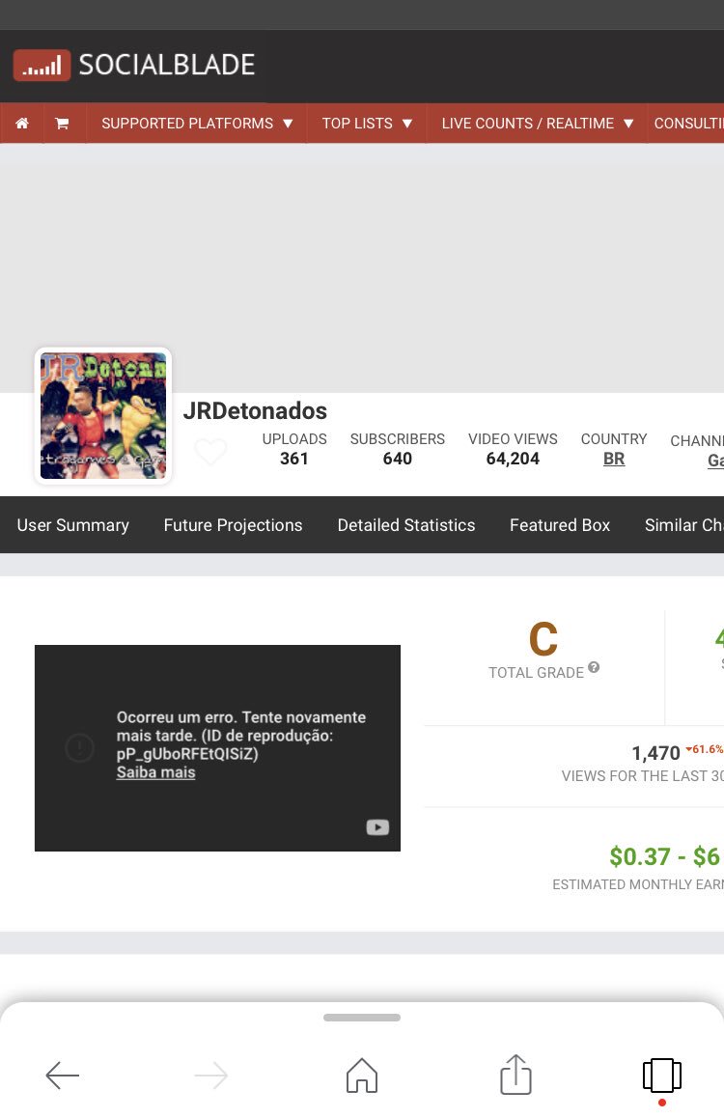This screenshot has width=724, height=1118.
Task: Share the page via share icon
Action: click(x=515, y=1075)
